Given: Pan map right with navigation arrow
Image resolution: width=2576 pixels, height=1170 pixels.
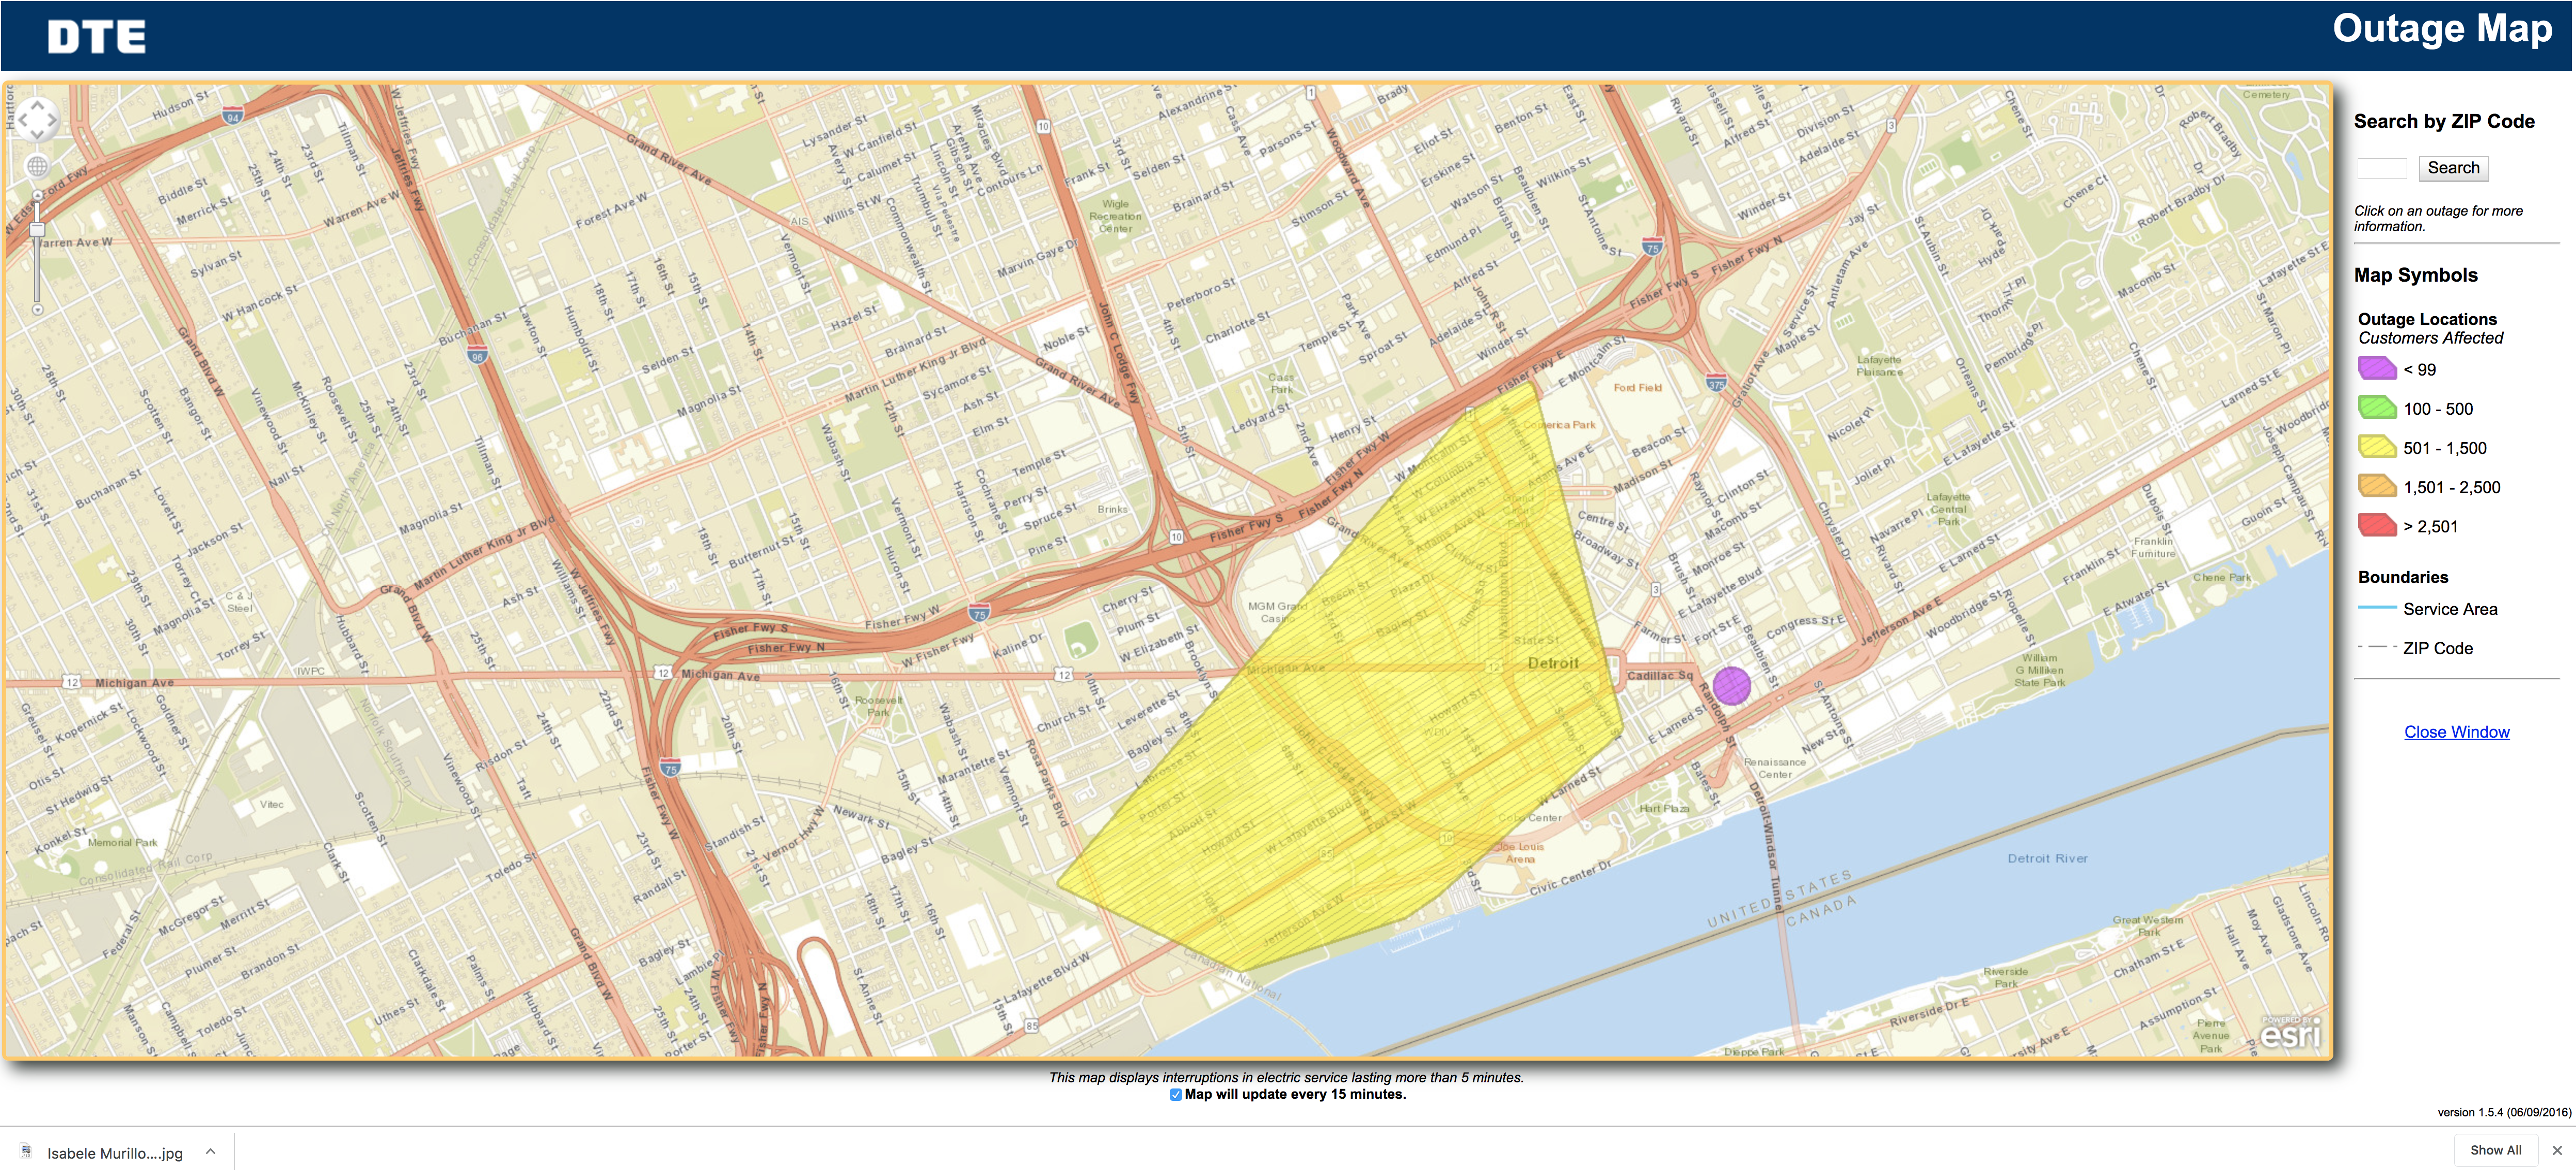Looking at the screenshot, I should pyautogui.click(x=52, y=120).
